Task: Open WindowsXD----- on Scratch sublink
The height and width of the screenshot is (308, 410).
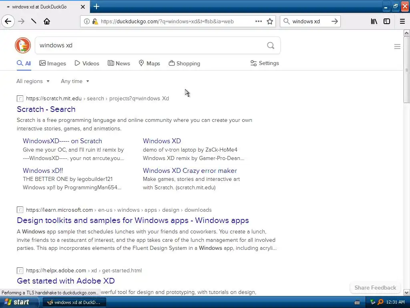Action: pos(62,141)
